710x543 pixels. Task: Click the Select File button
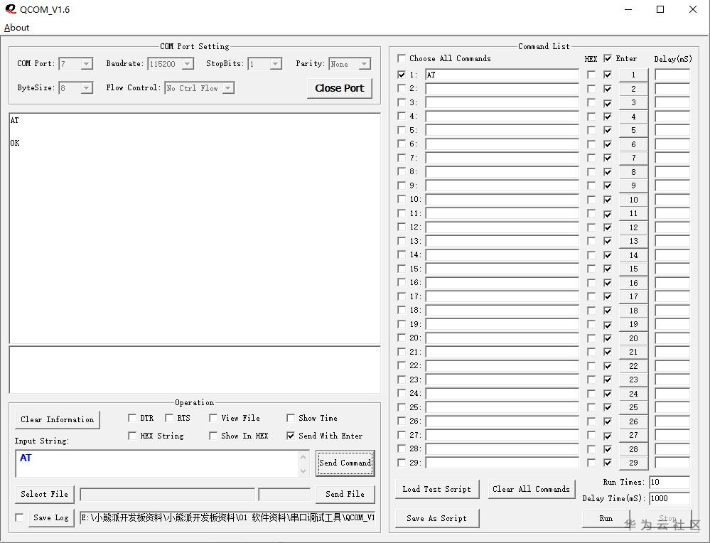(44, 494)
